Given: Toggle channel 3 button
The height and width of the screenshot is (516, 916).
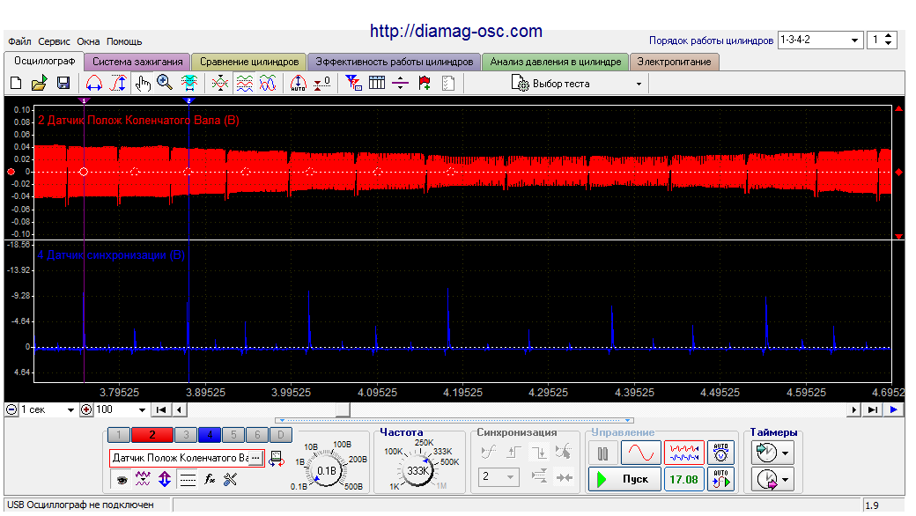Looking at the screenshot, I should (x=187, y=435).
